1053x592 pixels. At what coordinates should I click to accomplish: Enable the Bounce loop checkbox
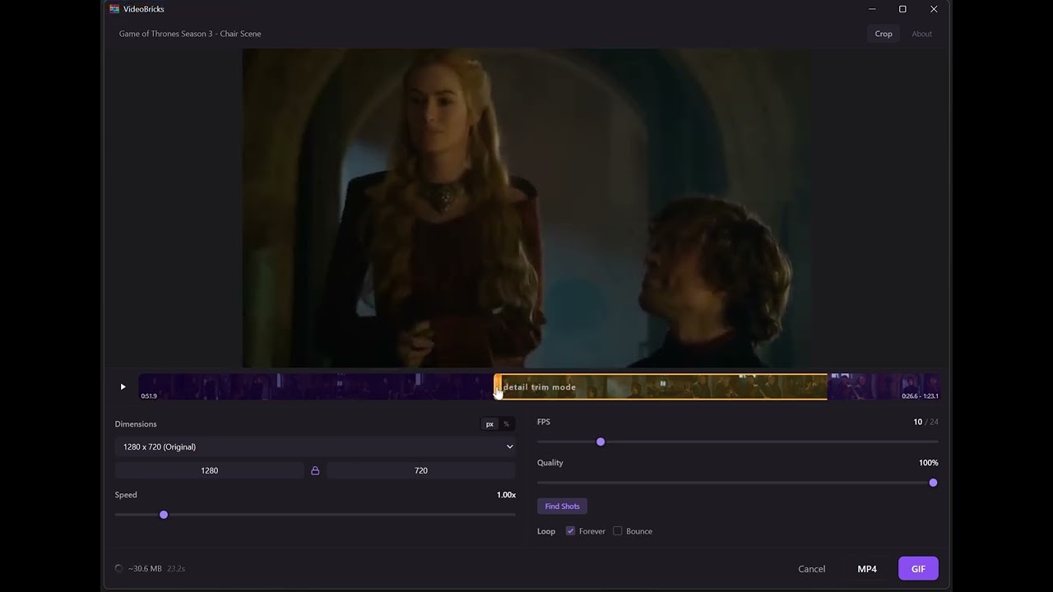point(618,531)
